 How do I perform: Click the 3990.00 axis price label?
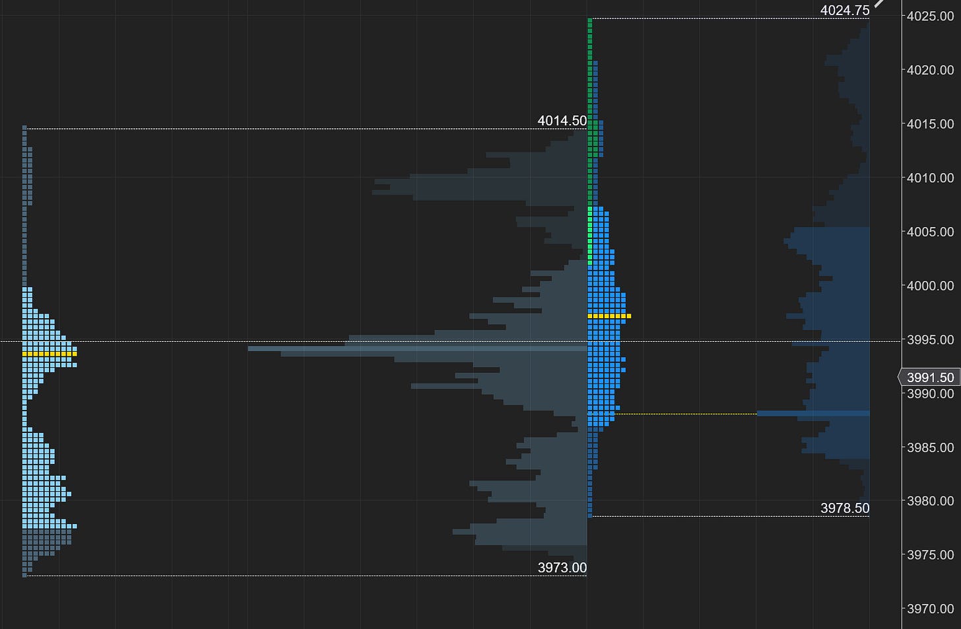click(x=931, y=393)
